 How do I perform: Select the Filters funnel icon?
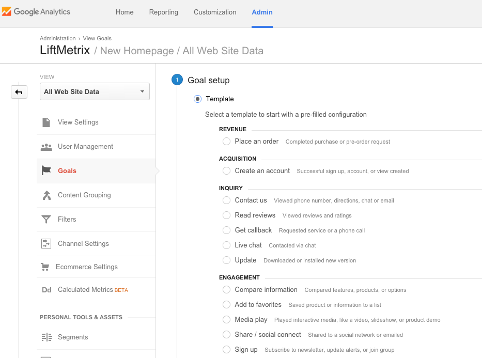(x=46, y=219)
